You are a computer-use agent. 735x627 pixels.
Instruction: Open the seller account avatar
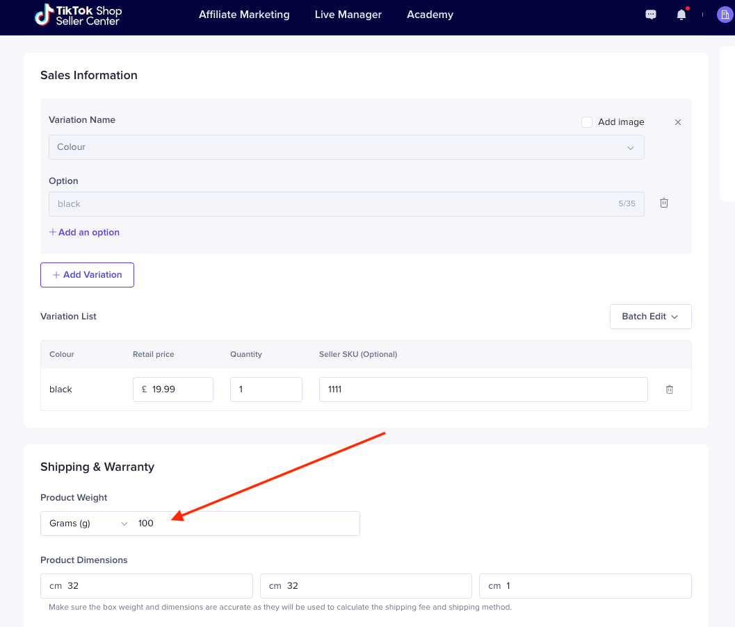[x=725, y=15]
